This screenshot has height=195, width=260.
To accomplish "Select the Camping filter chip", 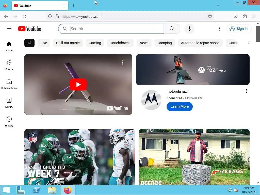I will tap(165, 43).
